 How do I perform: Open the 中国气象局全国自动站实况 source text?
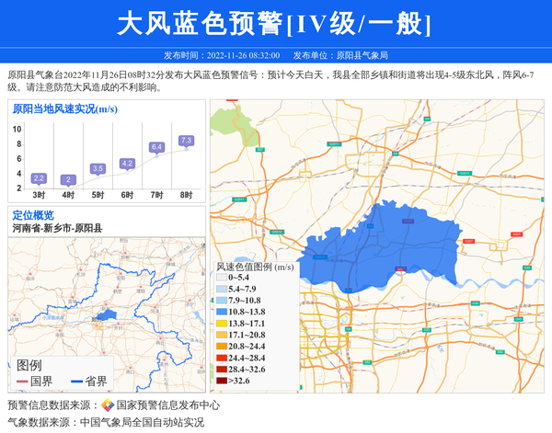coord(141,423)
